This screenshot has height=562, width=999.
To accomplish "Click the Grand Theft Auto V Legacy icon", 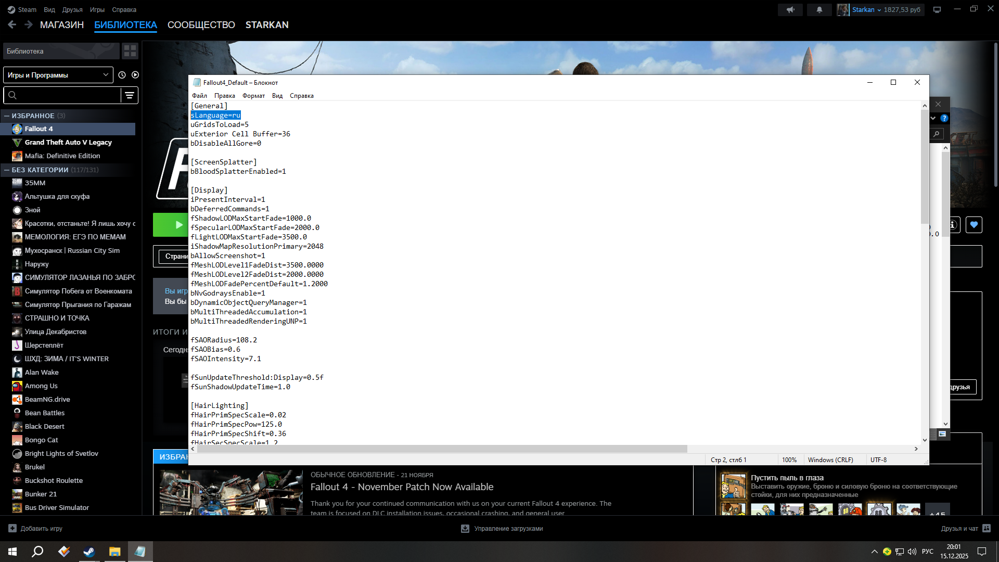I will pyautogui.click(x=17, y=143).
